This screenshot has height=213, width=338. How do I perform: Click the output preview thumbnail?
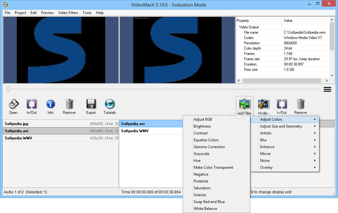pos(177,50)
